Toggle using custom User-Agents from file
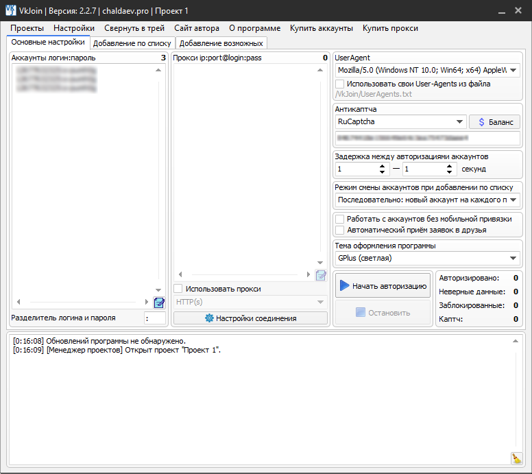Viewport: 532px width, 474px height. (x=340, y=84)
